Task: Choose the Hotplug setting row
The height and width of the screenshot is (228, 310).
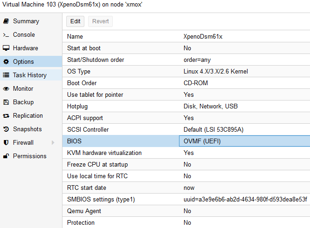Action: pyautogui.click(x=186, y=106)
